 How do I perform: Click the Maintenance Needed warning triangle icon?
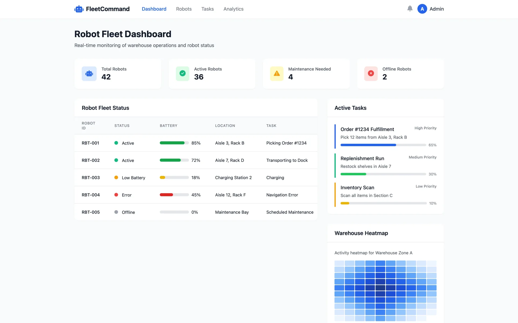point(277,73)
